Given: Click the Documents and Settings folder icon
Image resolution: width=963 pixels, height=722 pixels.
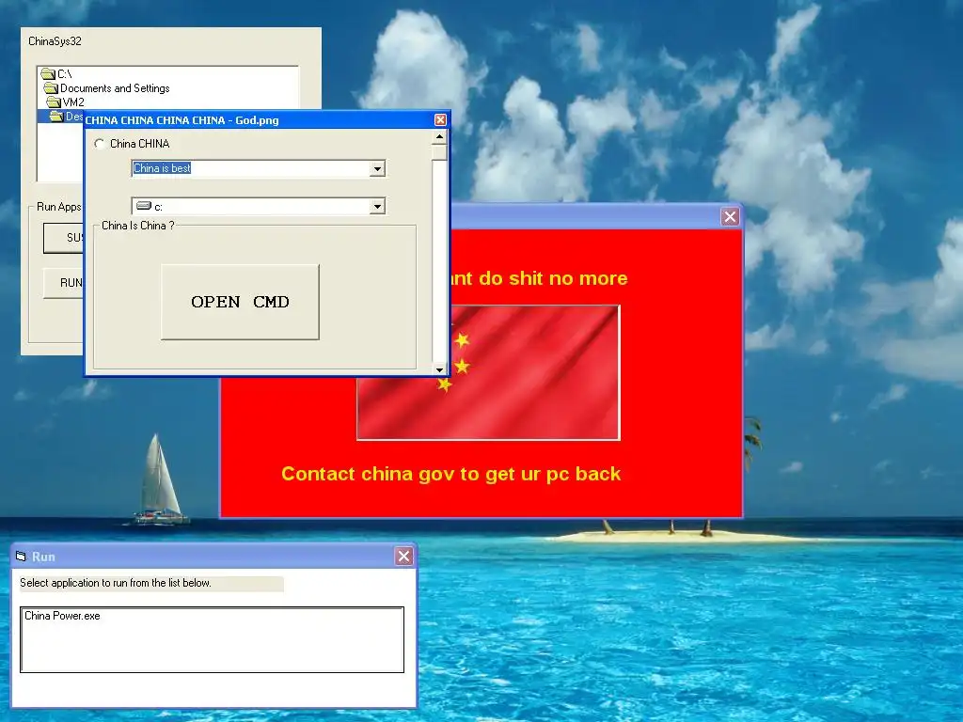Looking at the screenshot, I should point(51,88).
